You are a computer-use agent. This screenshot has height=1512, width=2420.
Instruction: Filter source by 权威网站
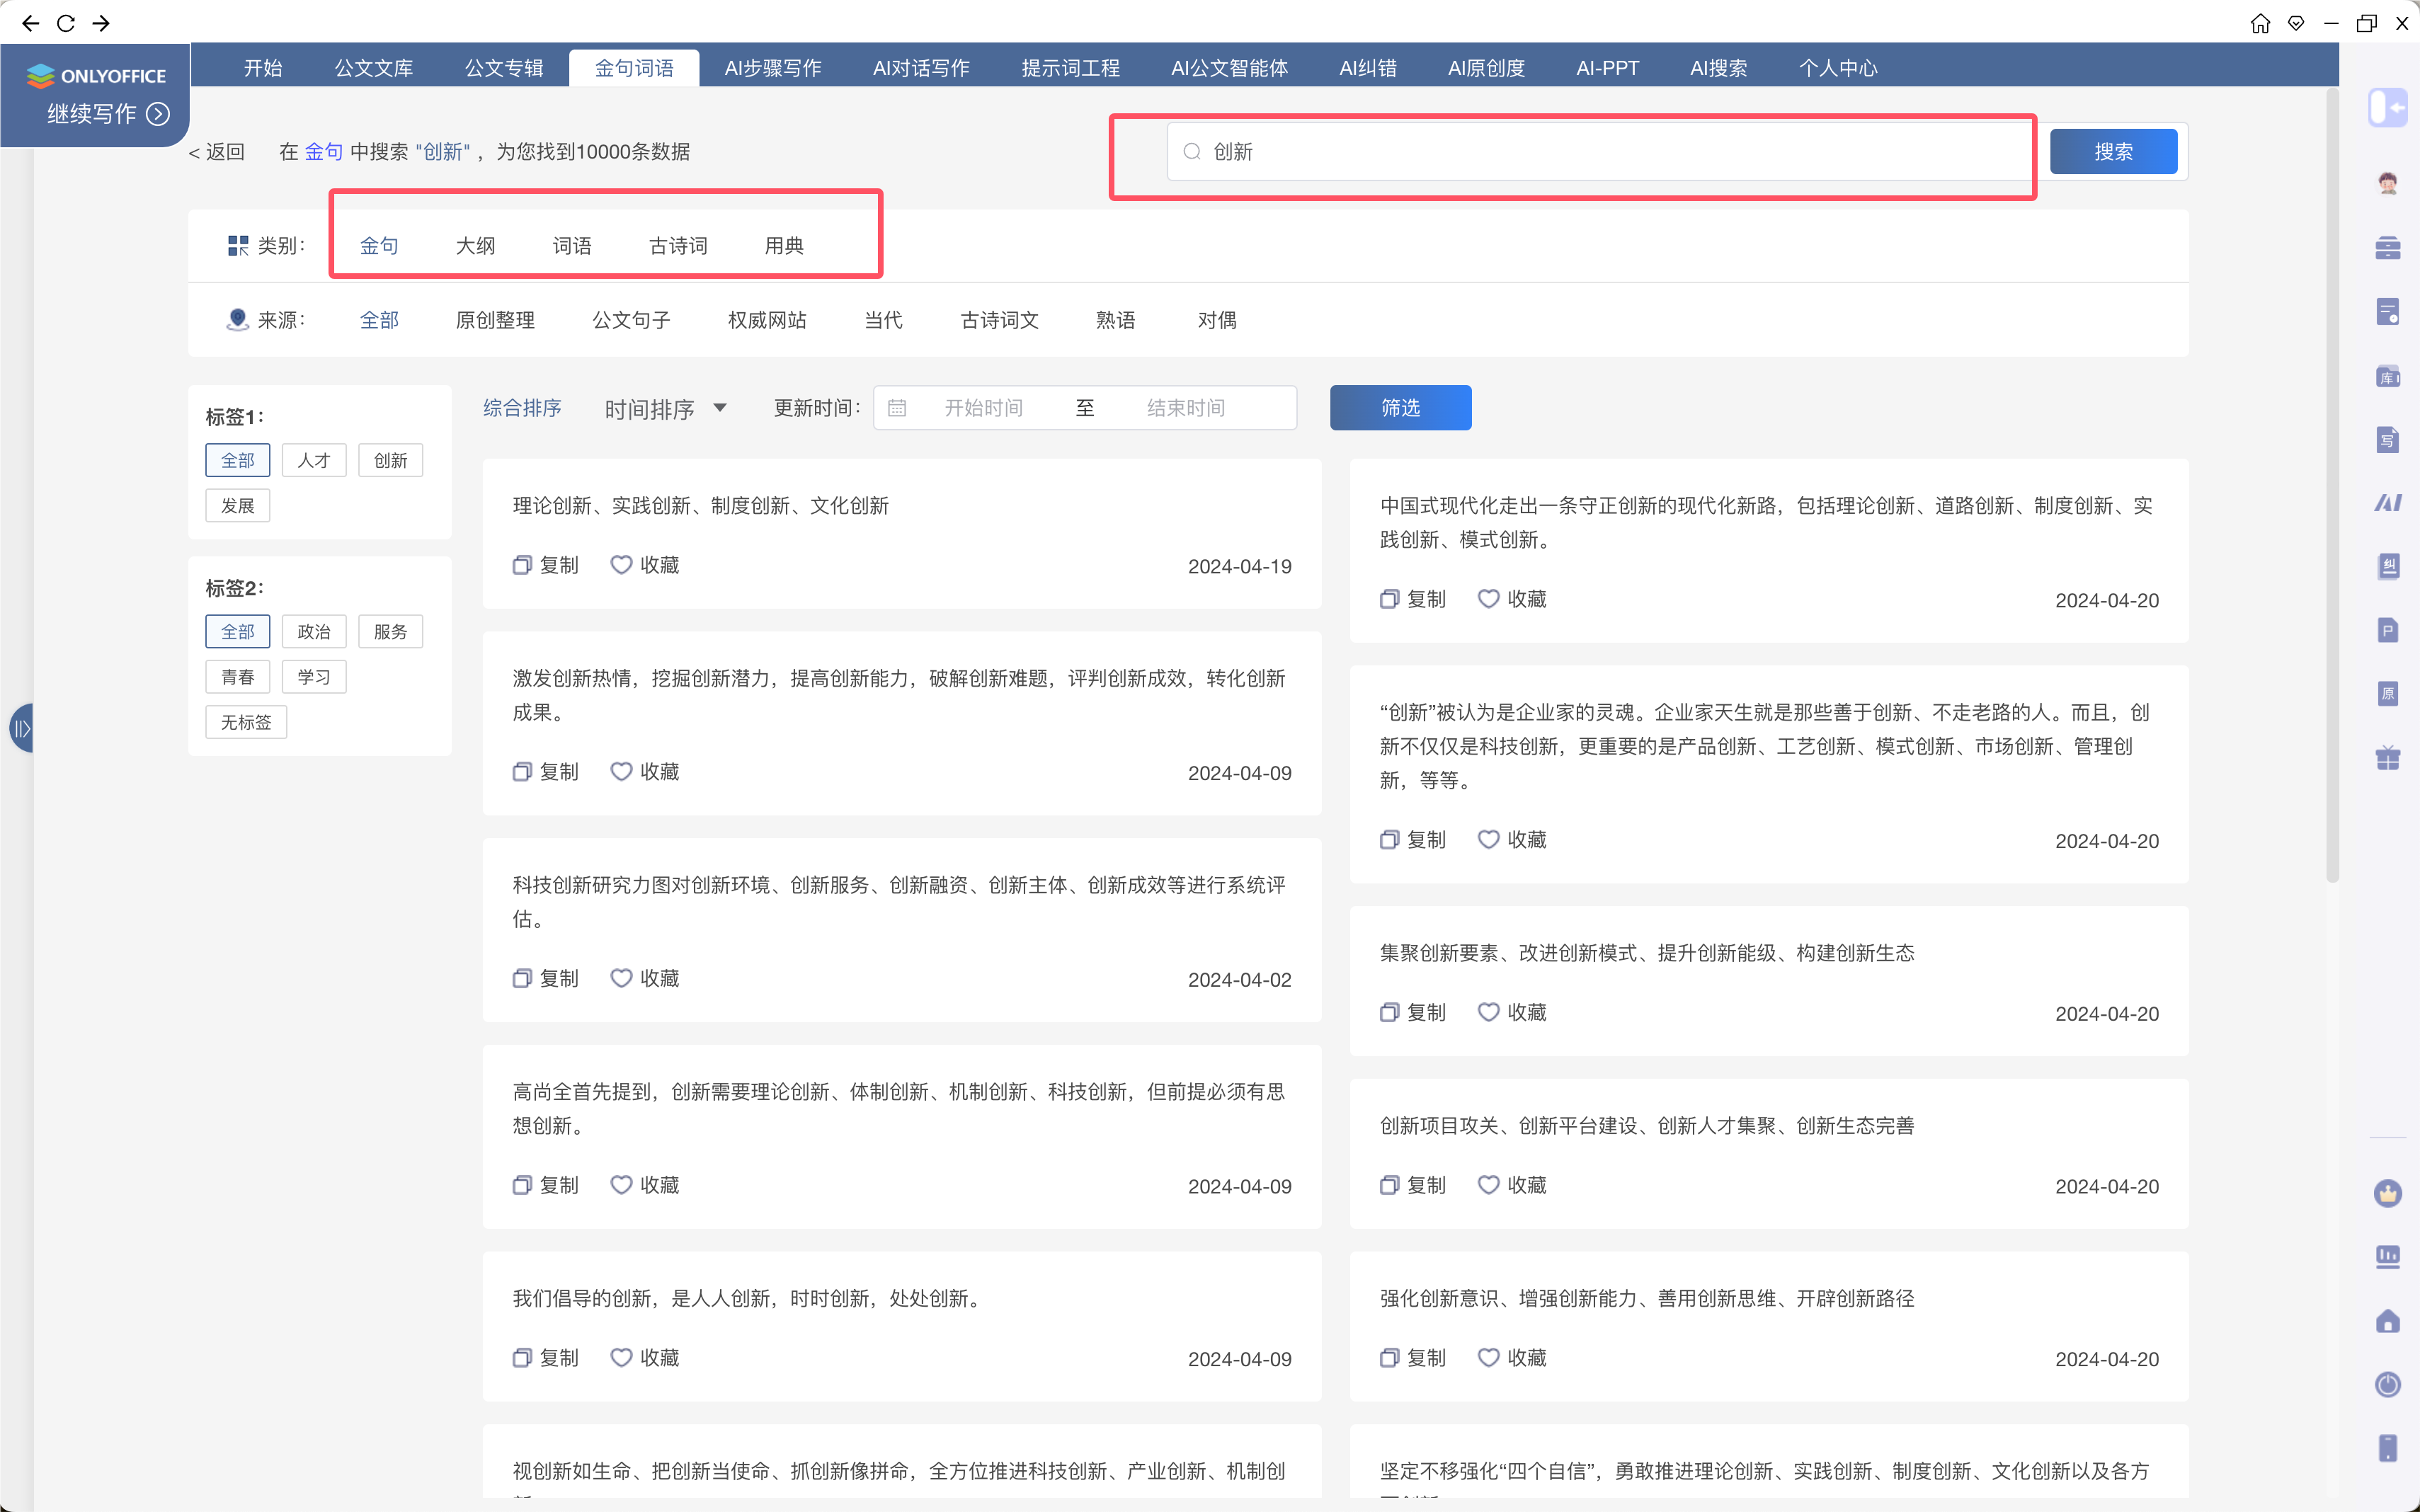pos(768,320)
